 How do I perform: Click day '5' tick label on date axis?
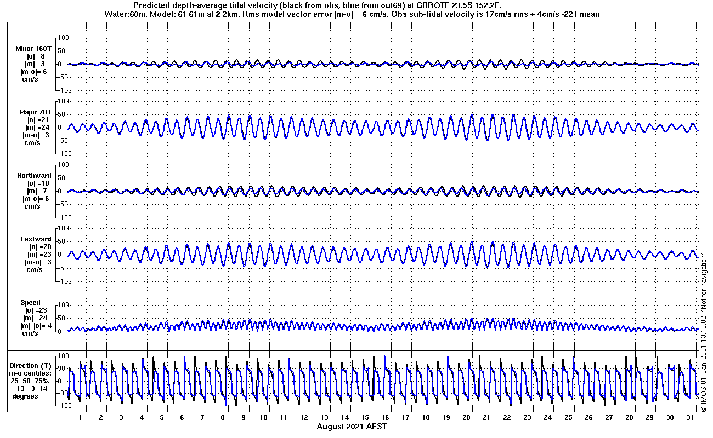162,418
